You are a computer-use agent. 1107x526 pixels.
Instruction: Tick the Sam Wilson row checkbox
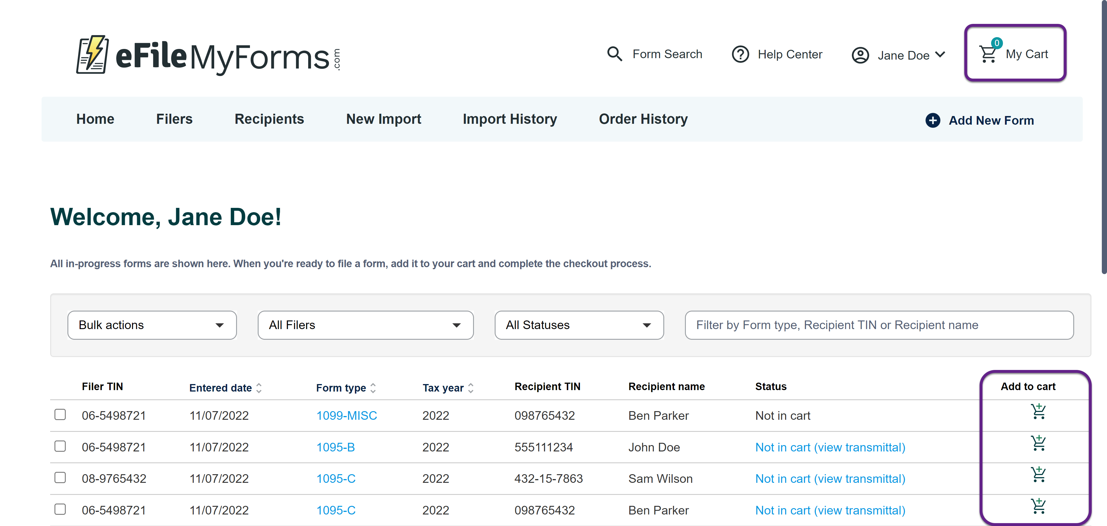point(60,478)
